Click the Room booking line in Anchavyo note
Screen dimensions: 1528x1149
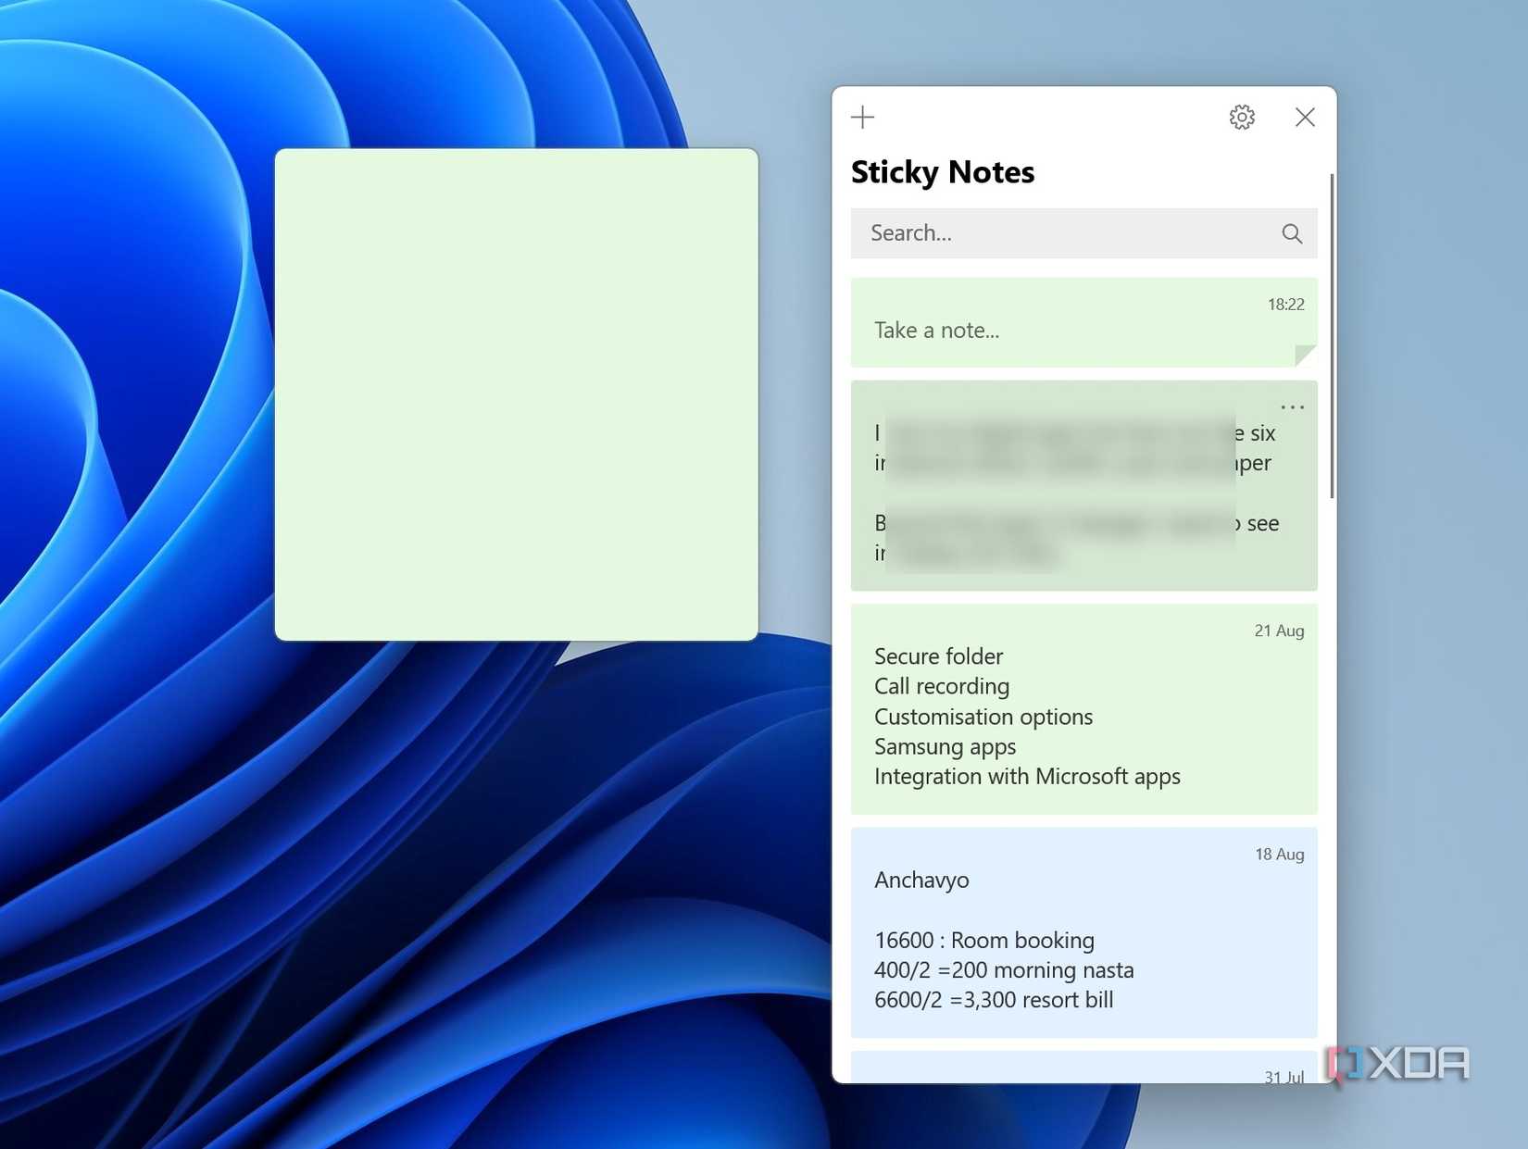coord(984,940)
